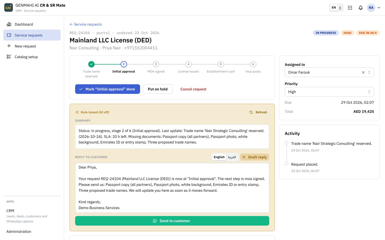This screenshot has height=240, width=385.
Task: Expand the user account chevron
Action: coord(379,8)
